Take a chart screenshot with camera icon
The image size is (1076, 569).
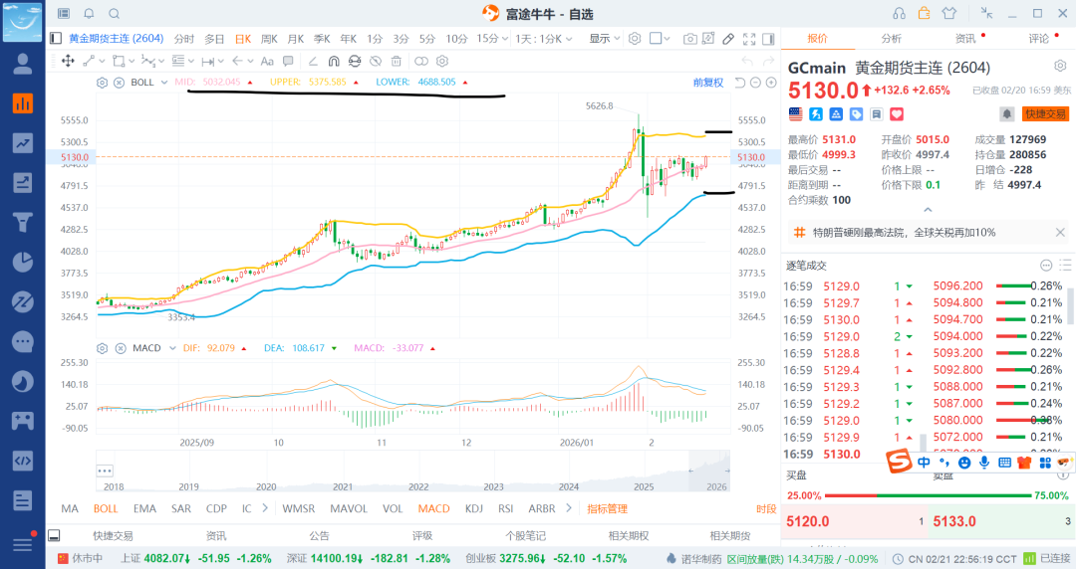pos(689,39)
